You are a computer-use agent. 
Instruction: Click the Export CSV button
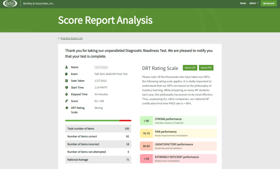(x=190, y=67)
